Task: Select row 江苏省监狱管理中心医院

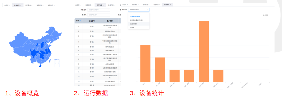Action: pyautogui.click(x=98, y=76)
